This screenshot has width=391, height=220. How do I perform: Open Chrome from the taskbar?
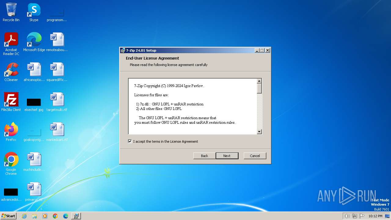55,216
